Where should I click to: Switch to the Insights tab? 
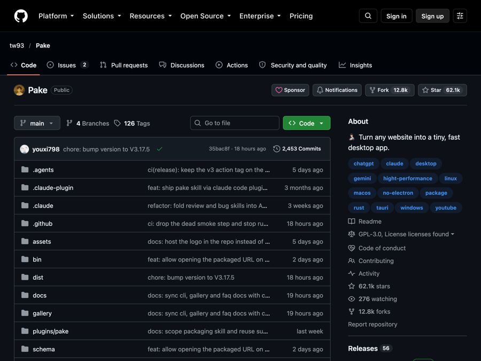(x=355, y=65)
